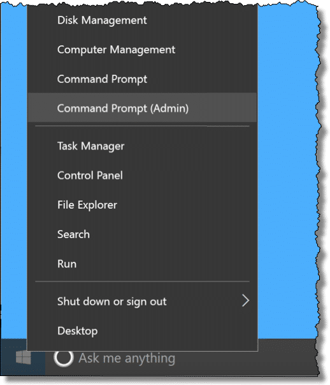Click the blue desktop strip left of the menu
The image size is (330, 385).
coord(14,172)
